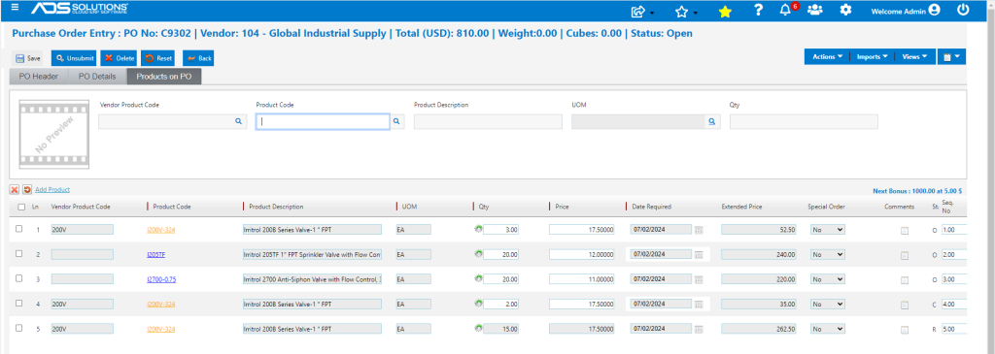The image size is (995, 354).
Task: Delete the purchase order
Action: (x=119, y=58)
